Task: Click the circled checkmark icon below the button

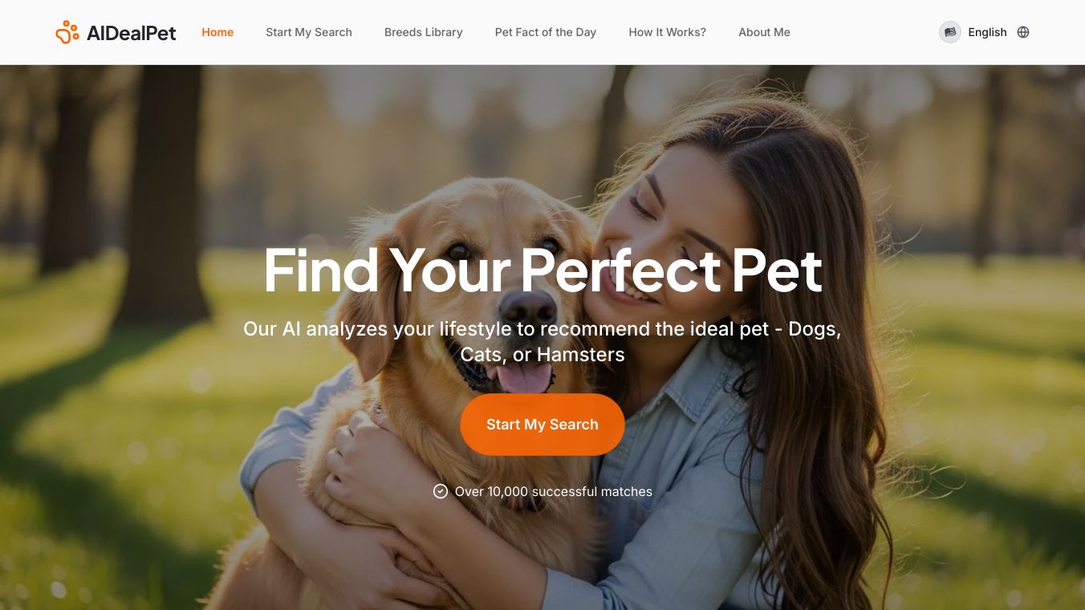Action: tap(441, 491)
